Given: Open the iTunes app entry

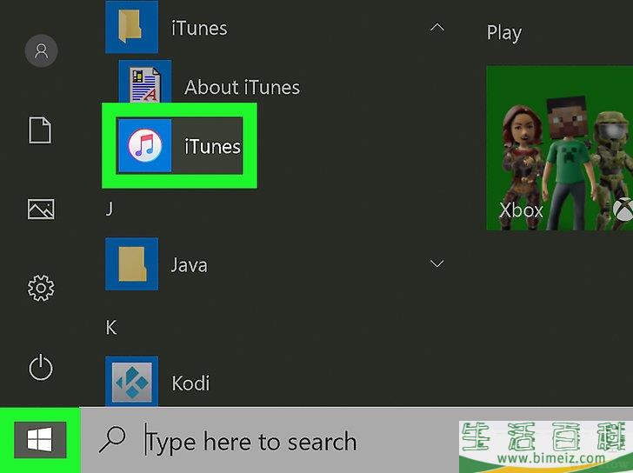Looking at the screenshot, I should (x=180, y=146).
